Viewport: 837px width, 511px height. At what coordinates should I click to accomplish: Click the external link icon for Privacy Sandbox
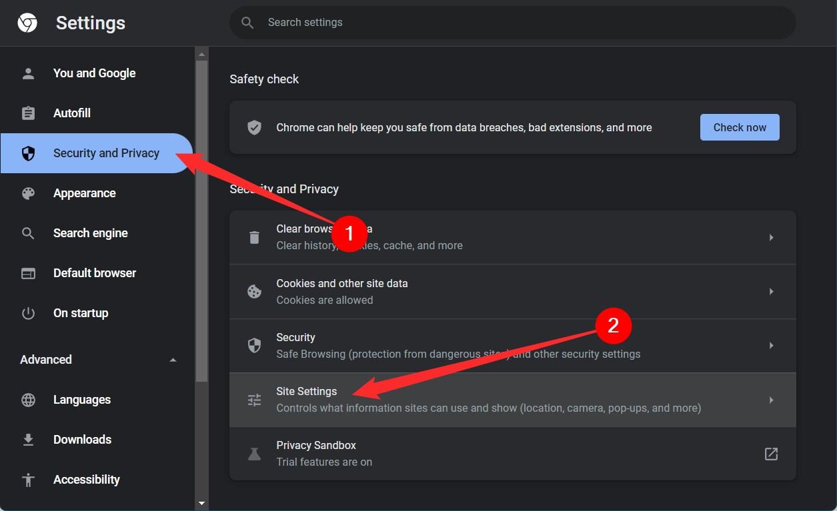pyautogui.click(x=770, y=454)
